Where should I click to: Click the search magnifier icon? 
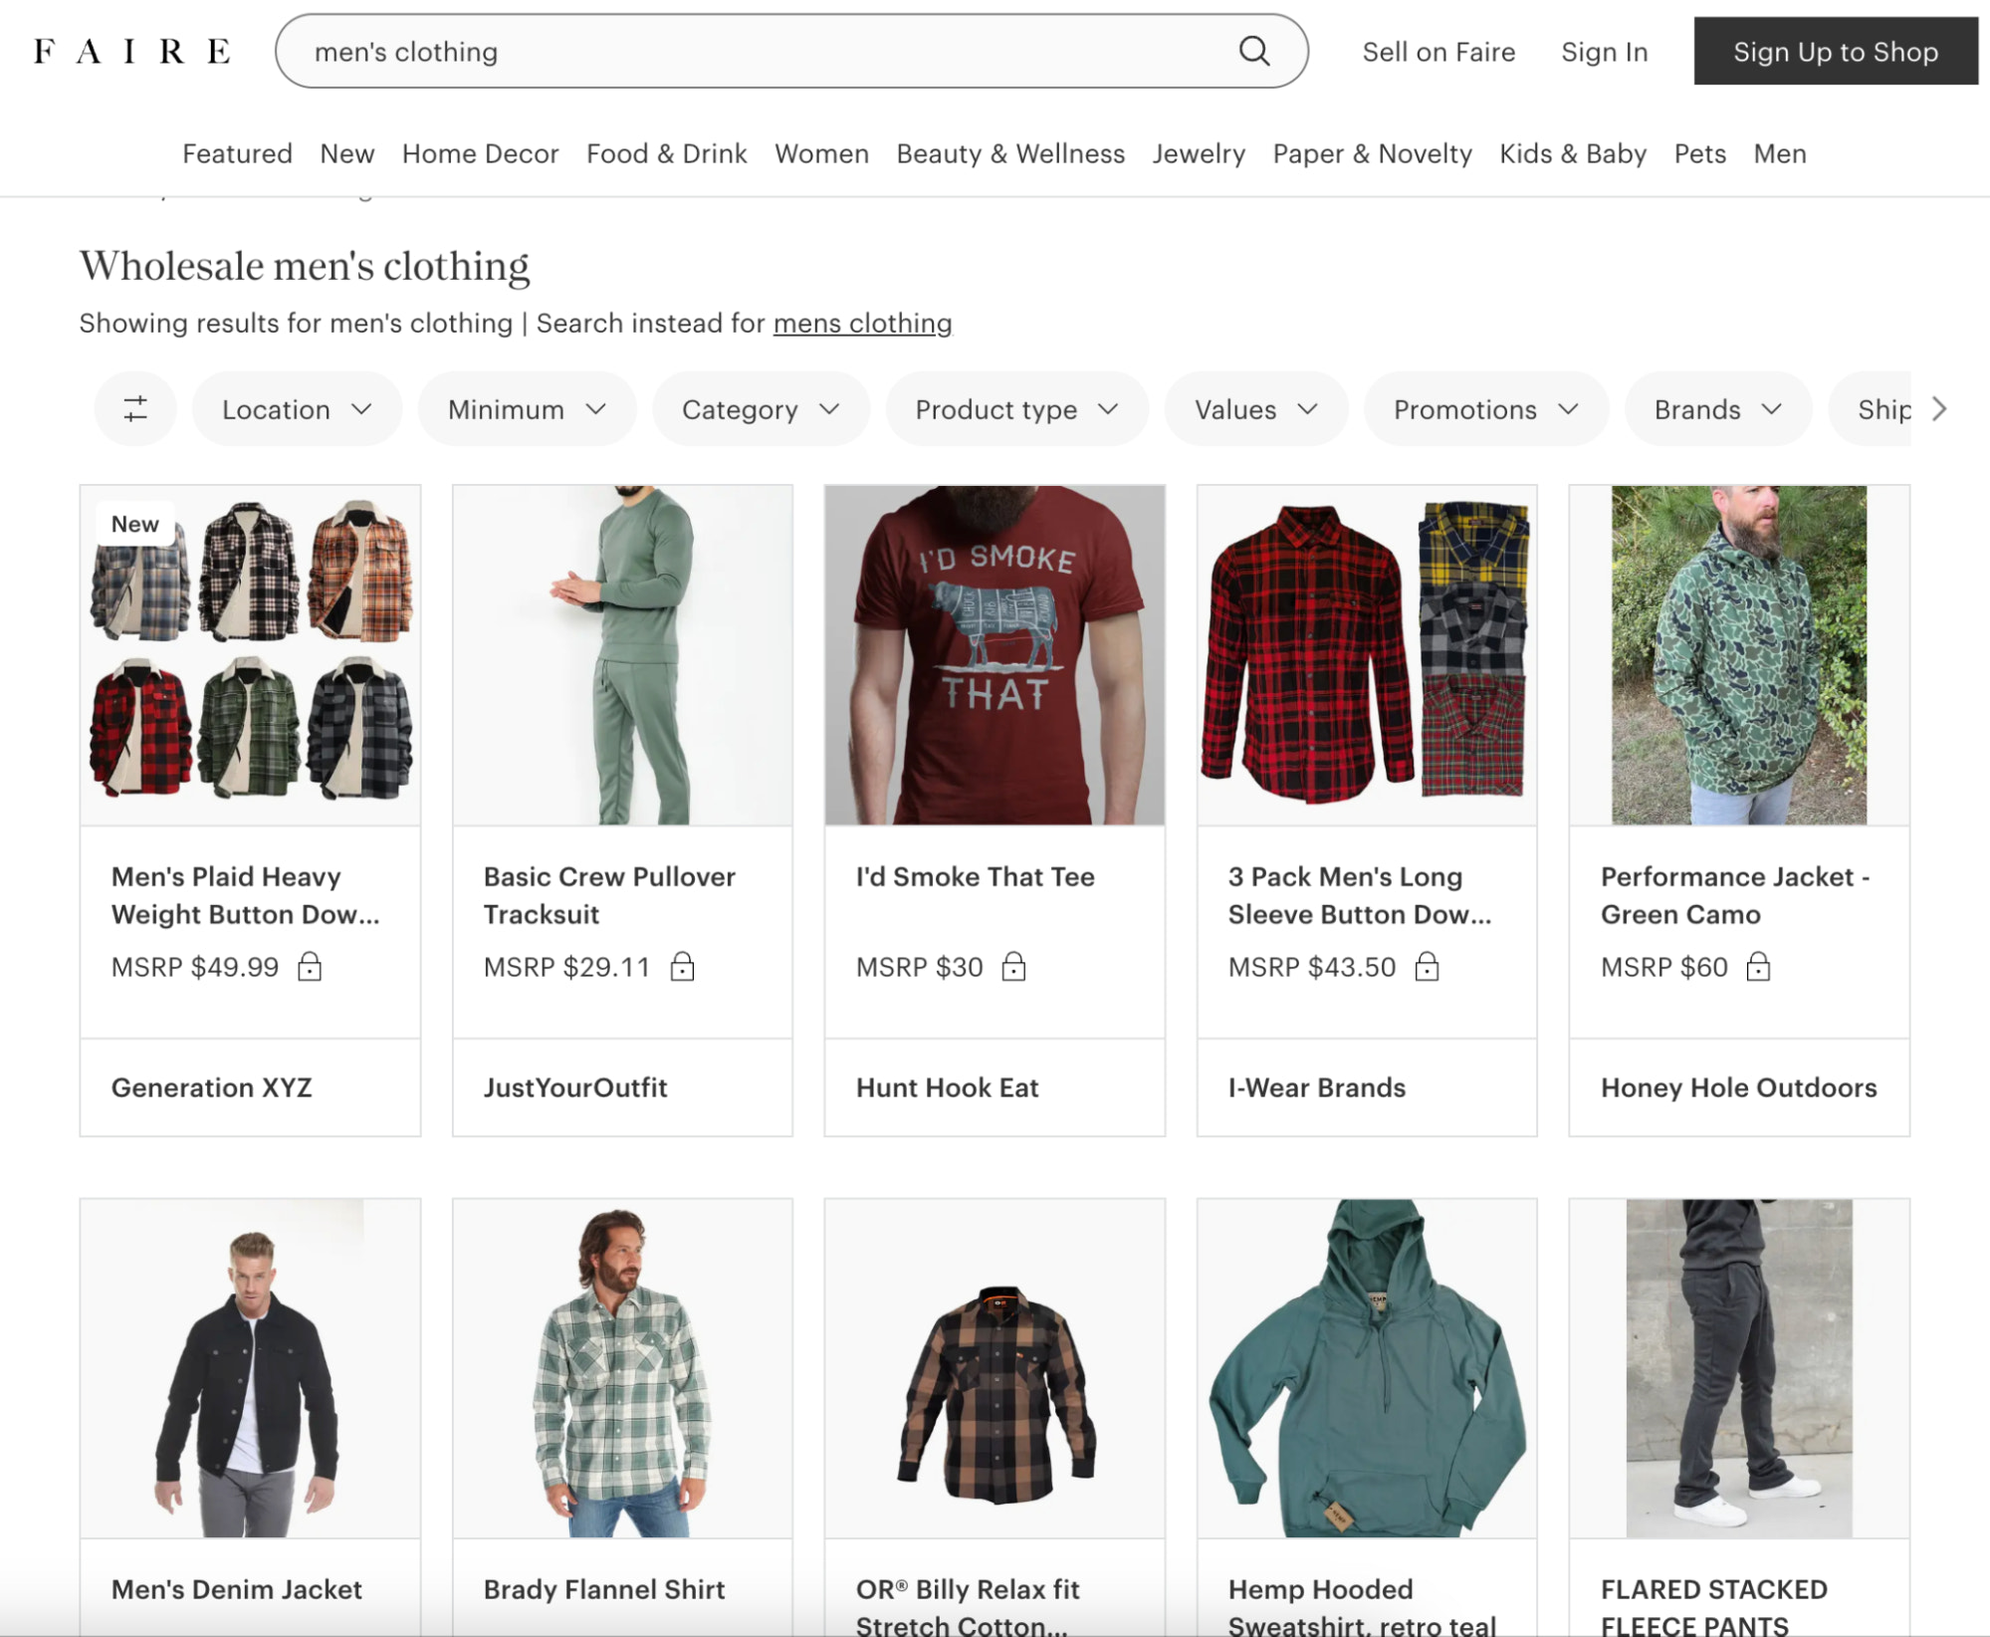[1256, 50]
